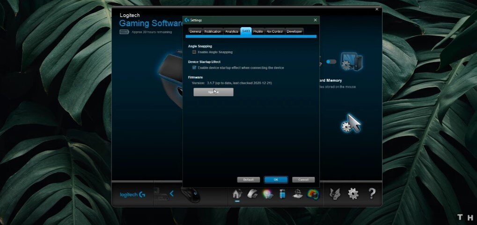477x225 pixels.
Task: Click the wolf-head game integration icon
Action: click(x=335, y=193)
